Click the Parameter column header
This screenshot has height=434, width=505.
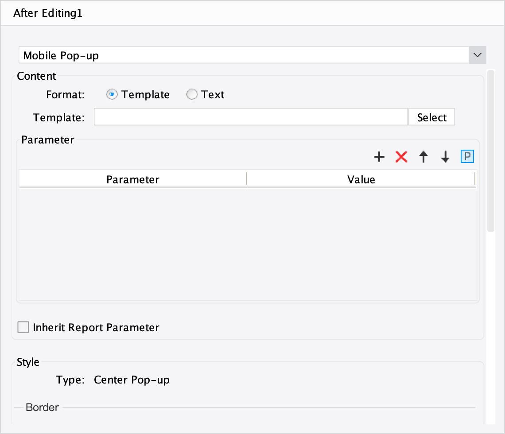point(133,179)
